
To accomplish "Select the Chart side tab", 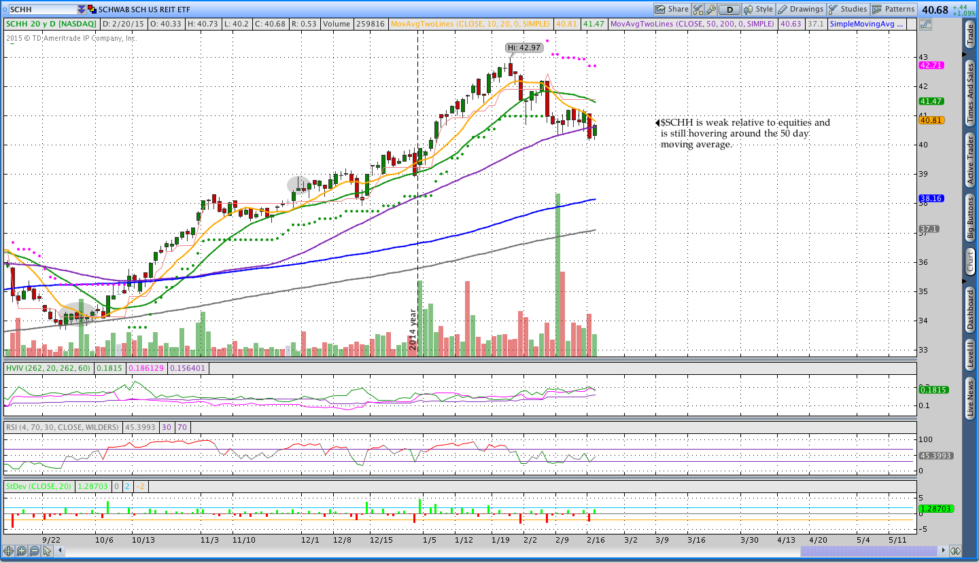I will [x=971, y=262].
